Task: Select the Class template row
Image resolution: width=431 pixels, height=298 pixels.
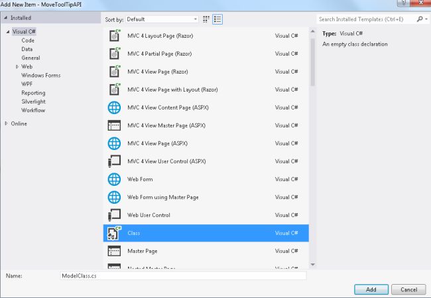Action: (x=206, y=233)
